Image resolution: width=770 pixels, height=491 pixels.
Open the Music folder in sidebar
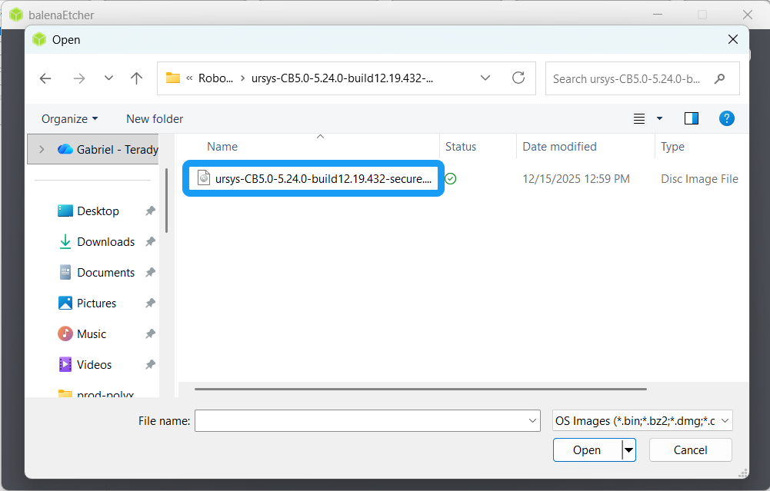tap(92, 334)
